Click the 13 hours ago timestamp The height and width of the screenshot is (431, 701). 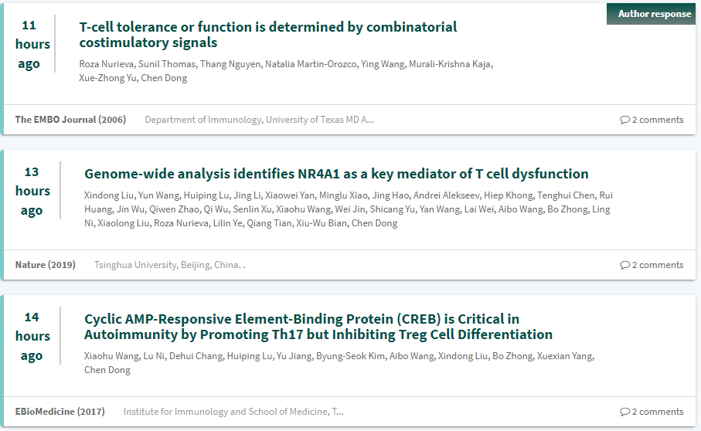coord(32,191)
